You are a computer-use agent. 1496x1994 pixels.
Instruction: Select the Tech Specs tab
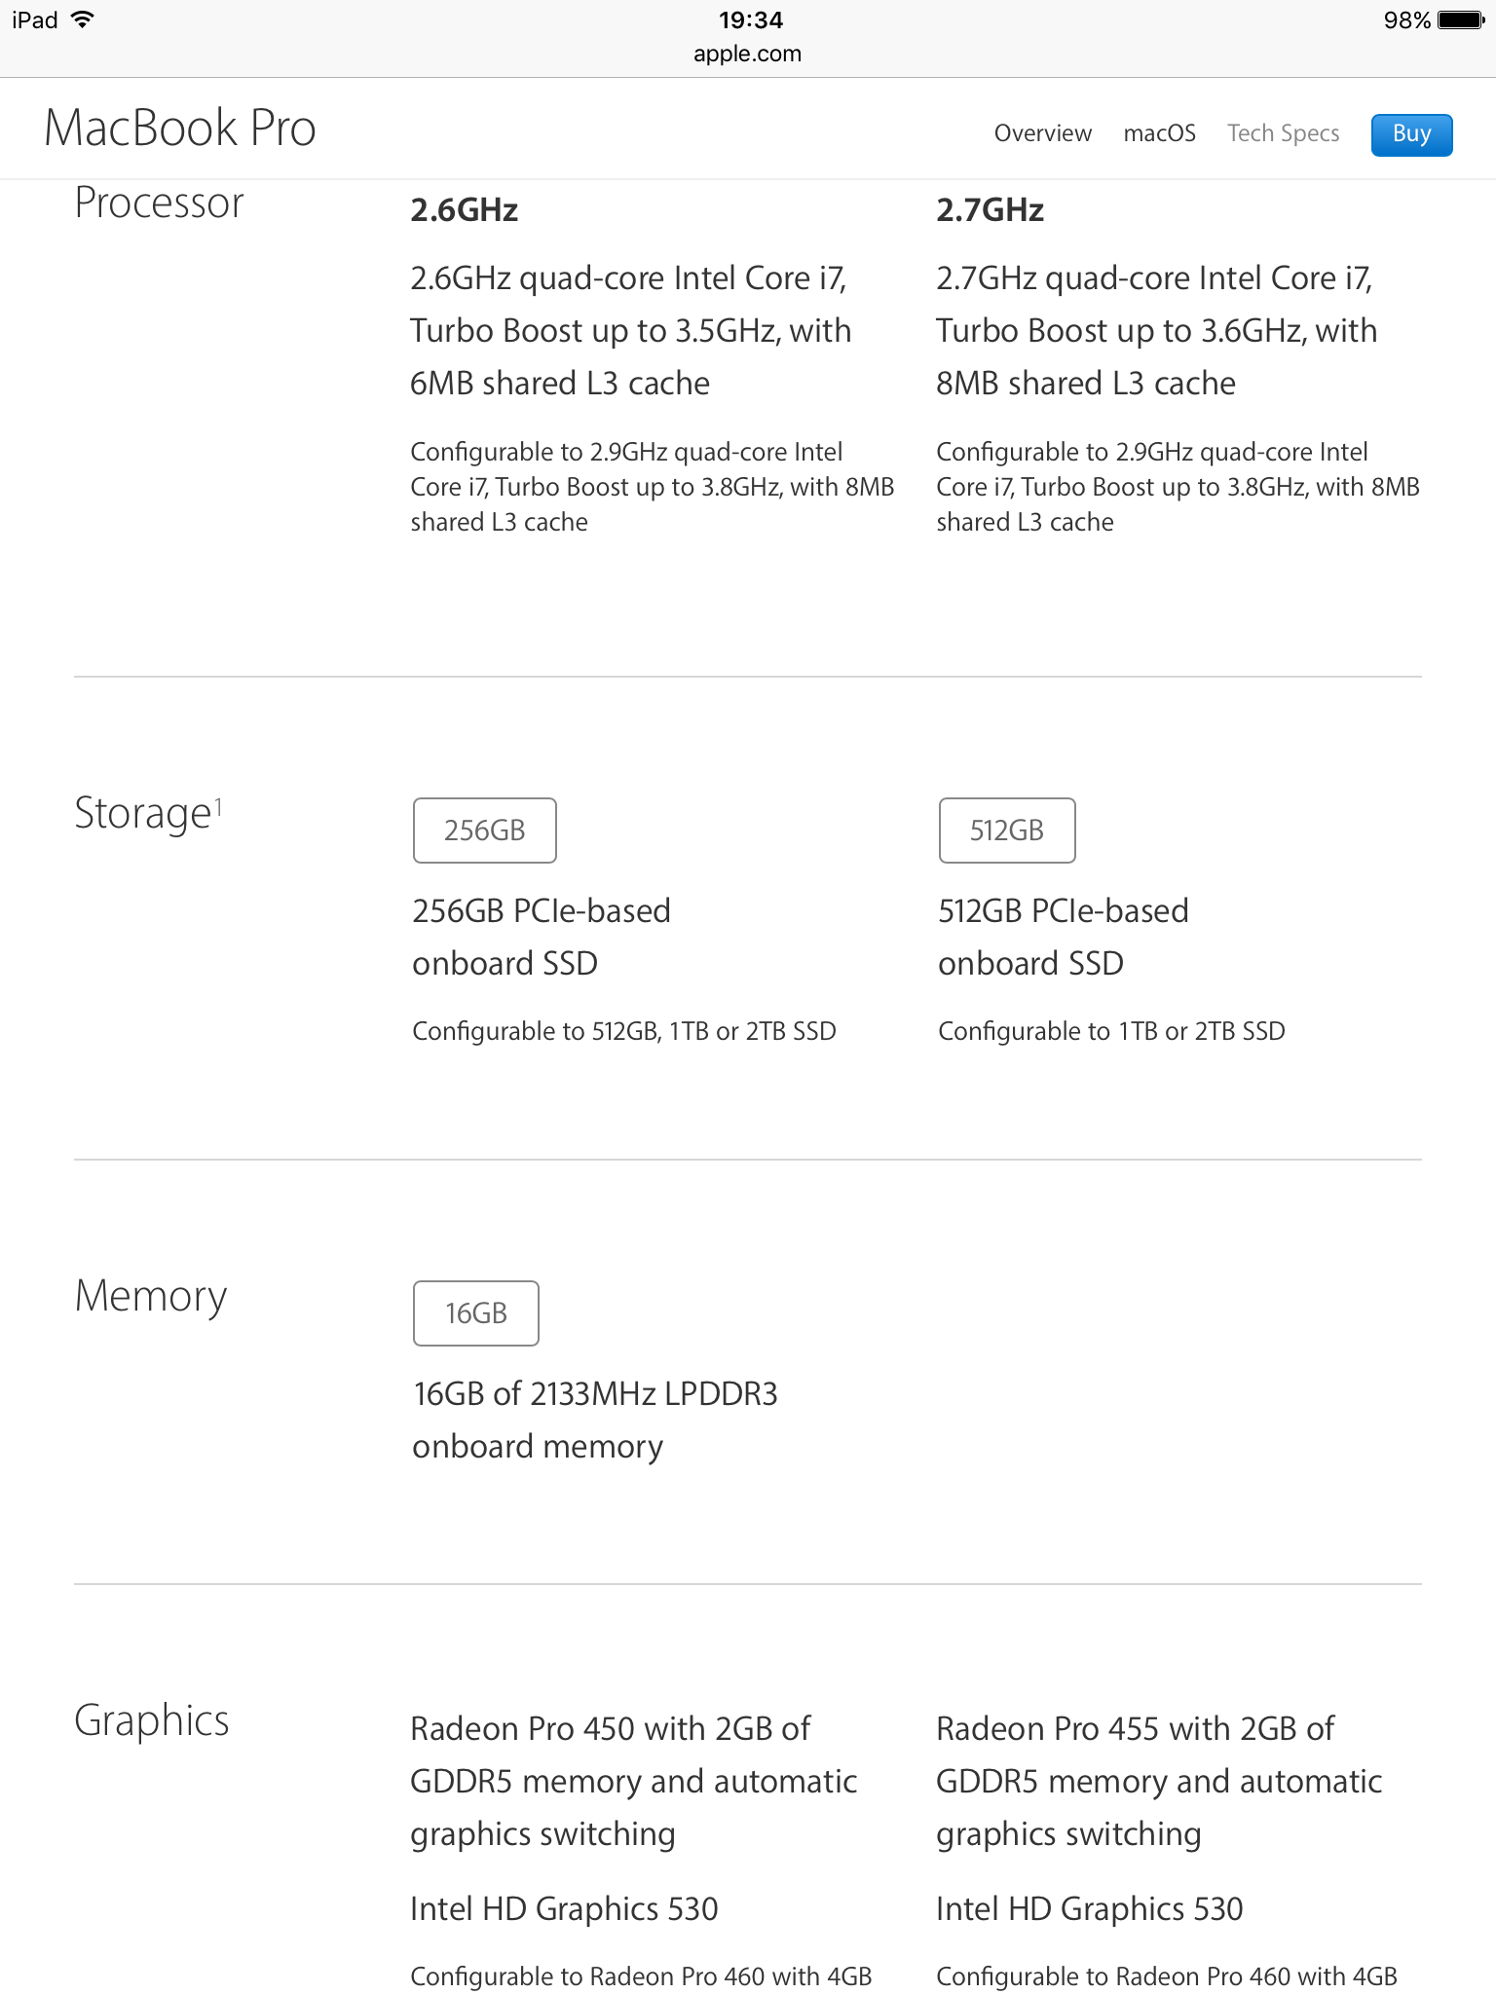coord(1283,133)
